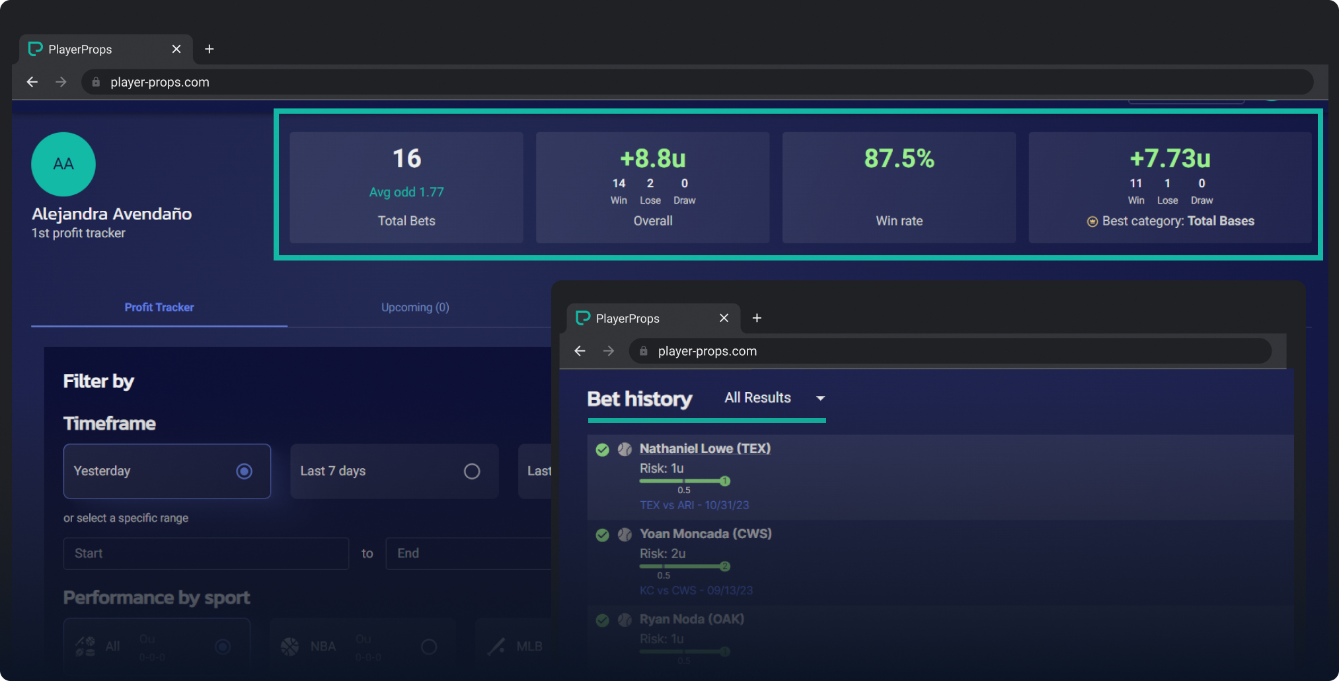
Task: Click green win checkmark beside Yoan Moncada
Action: tap(602, 535)
